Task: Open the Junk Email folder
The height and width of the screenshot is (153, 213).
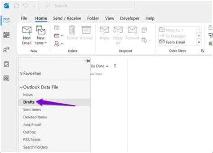Action: click(32, 125)
